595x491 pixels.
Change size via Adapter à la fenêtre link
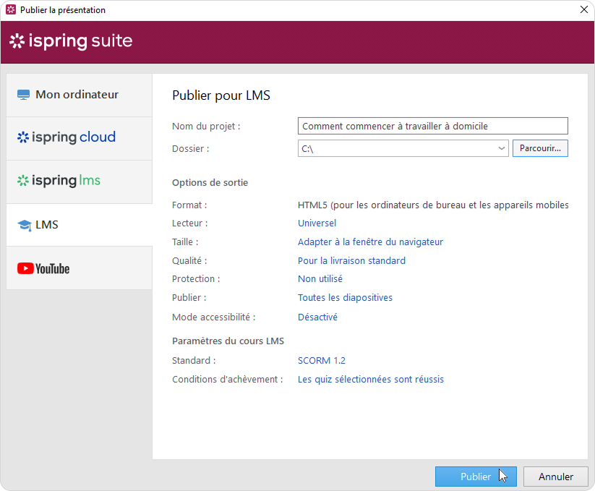point(370,242)
